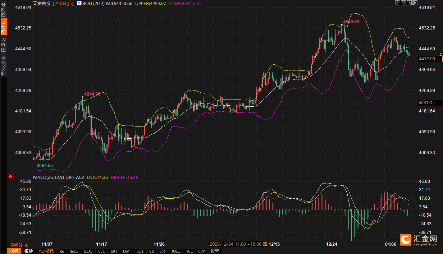This screenshot has width=443, height=254.
Task: Click the 4549.69 high price label
Action: tap(351, 22)
